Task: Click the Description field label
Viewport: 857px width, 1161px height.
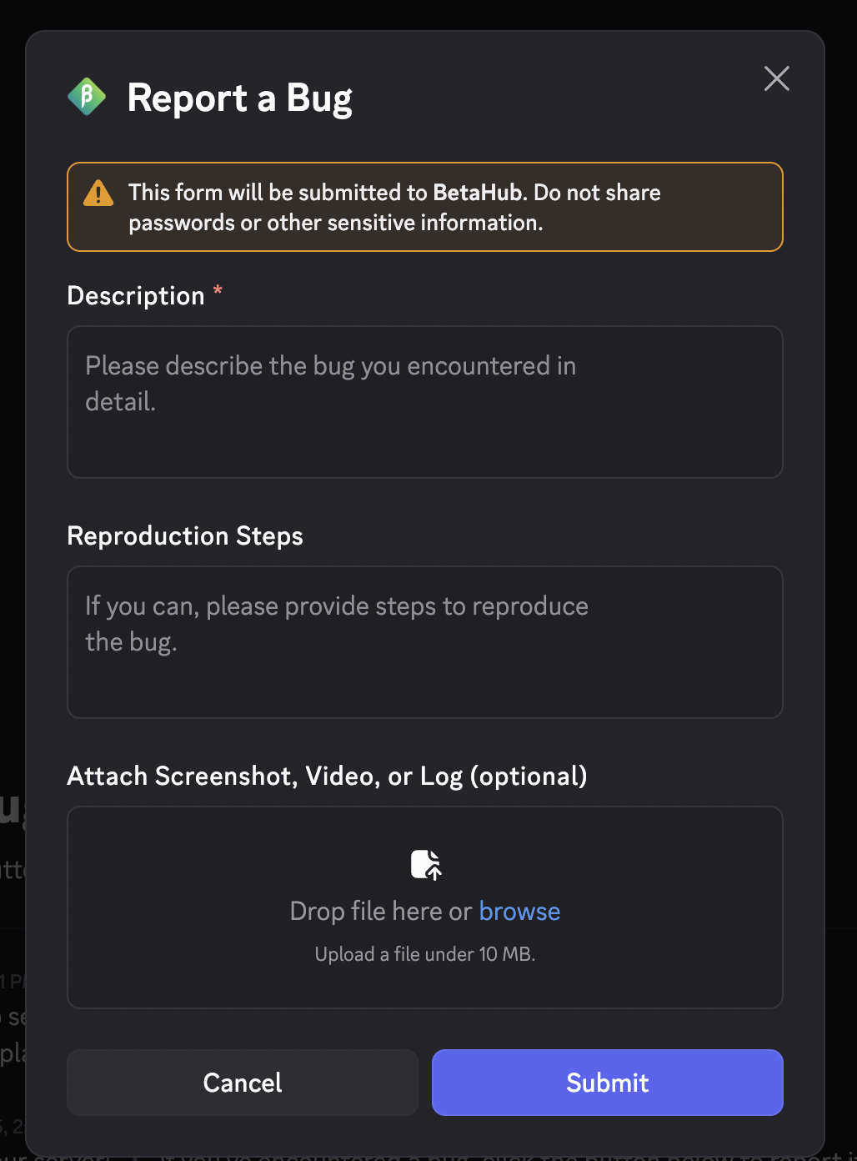Action: coord(136,296)
